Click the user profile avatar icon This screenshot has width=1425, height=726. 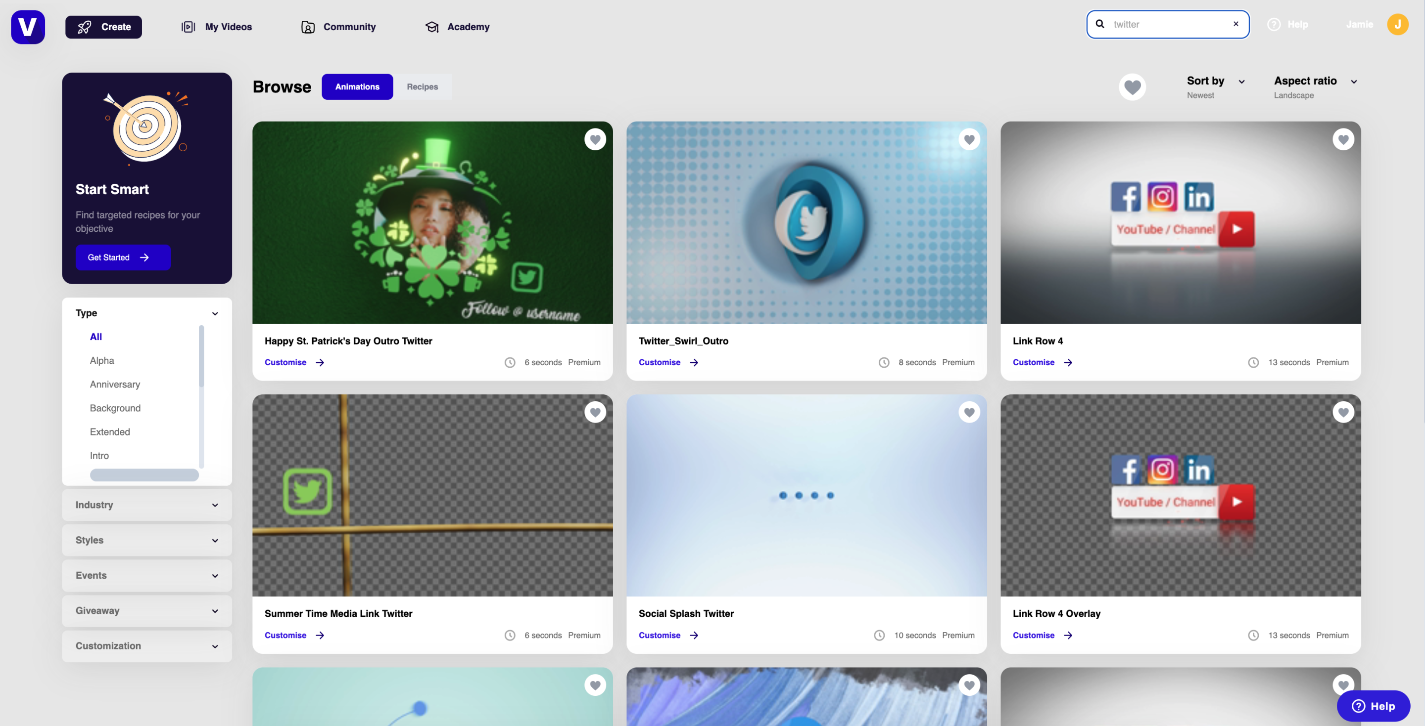point(1398,24)
